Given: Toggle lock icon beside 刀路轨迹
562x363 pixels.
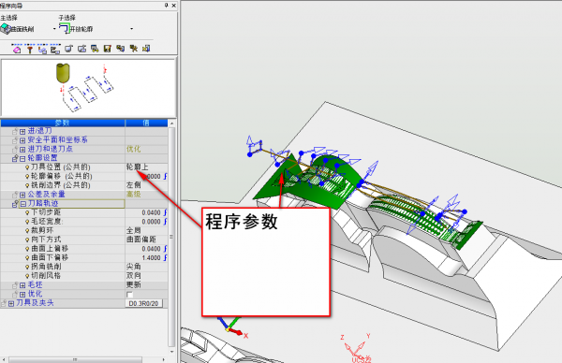Looking at the screenshot, I should [x=15, y=204].
